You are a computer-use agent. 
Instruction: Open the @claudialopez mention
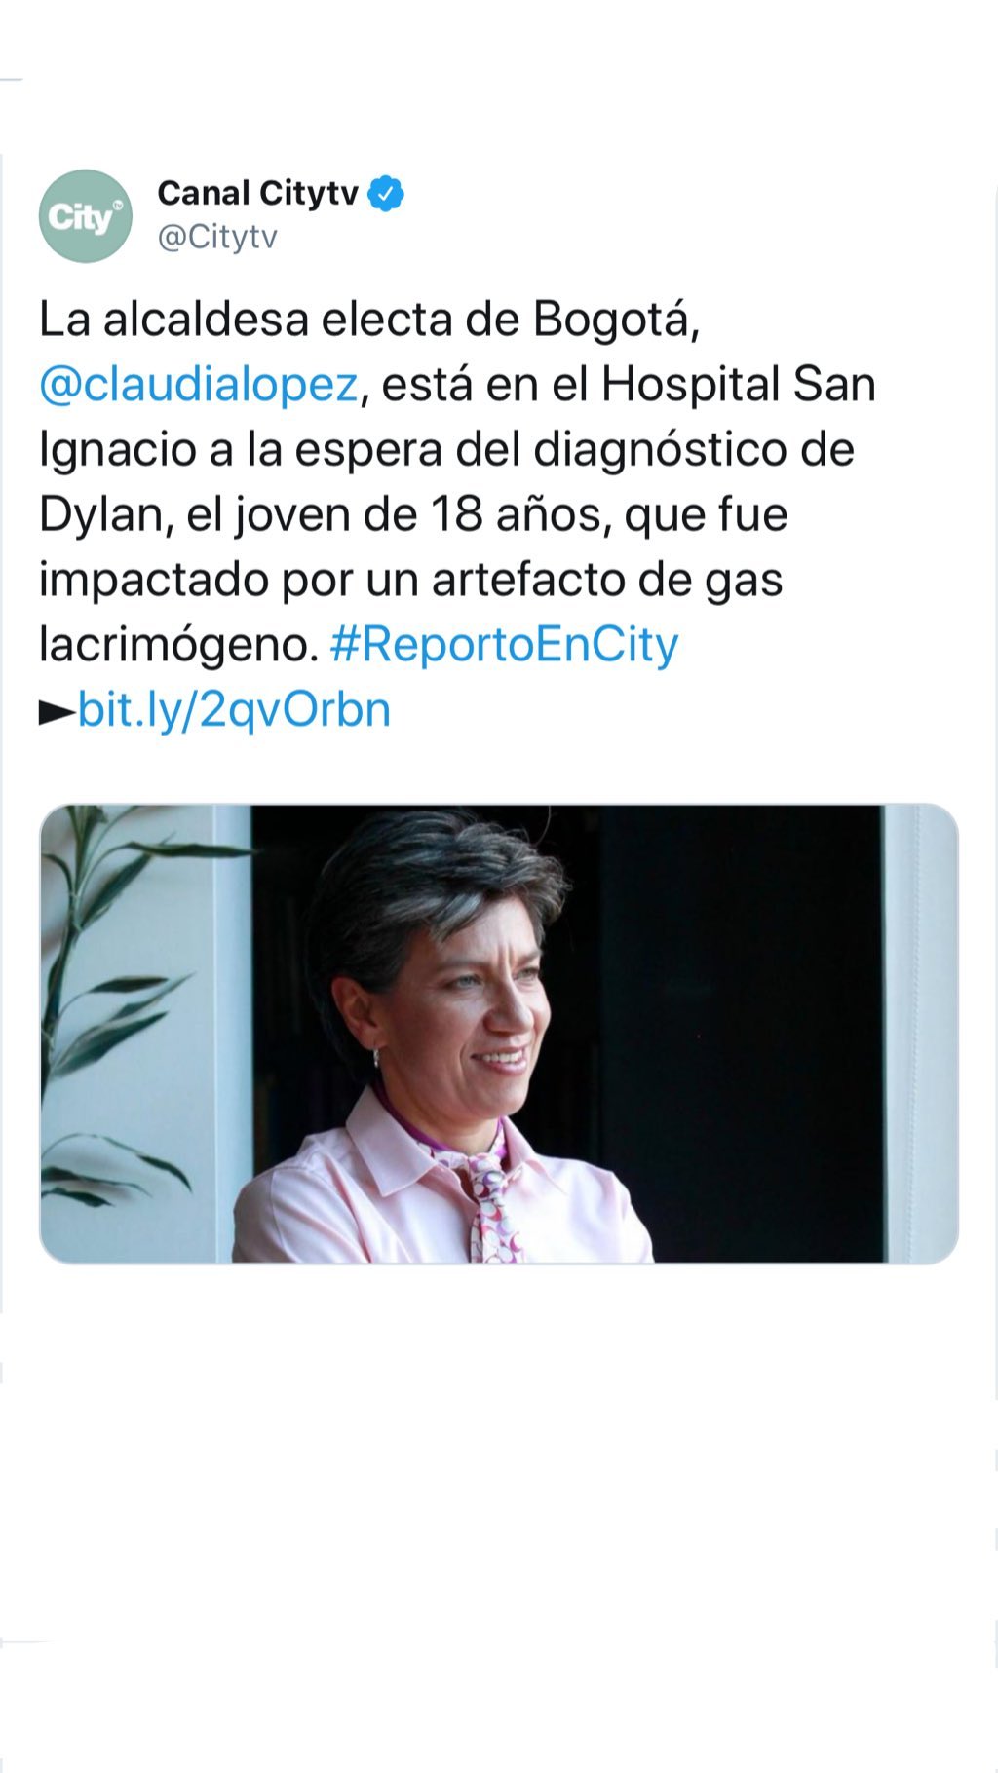pos(199,386)
